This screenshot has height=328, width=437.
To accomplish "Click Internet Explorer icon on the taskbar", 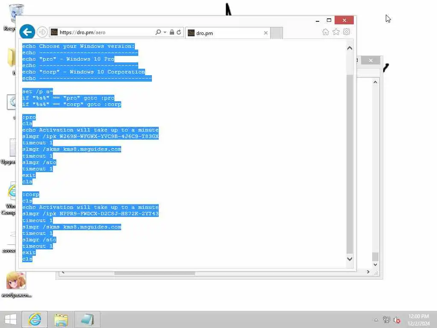I will pos(35,319).
